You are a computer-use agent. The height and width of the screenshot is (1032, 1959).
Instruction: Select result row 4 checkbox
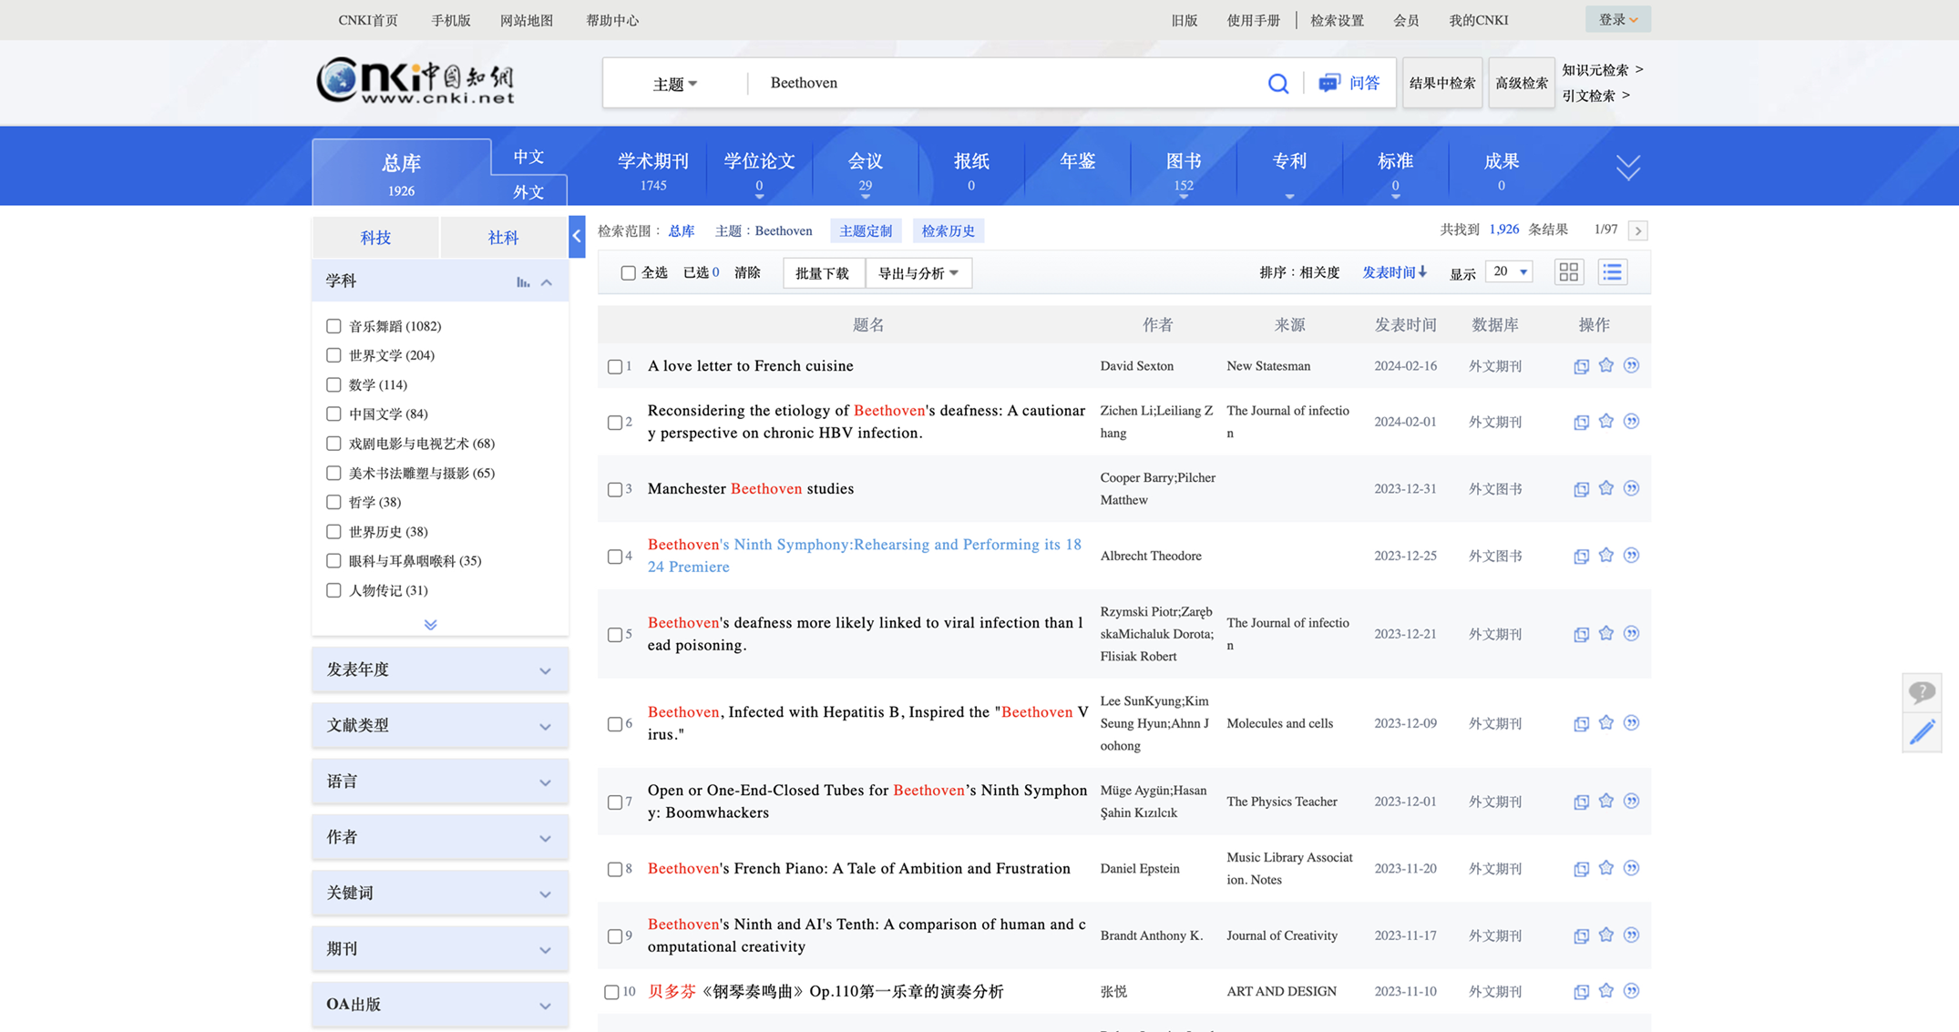coord(615,556)
